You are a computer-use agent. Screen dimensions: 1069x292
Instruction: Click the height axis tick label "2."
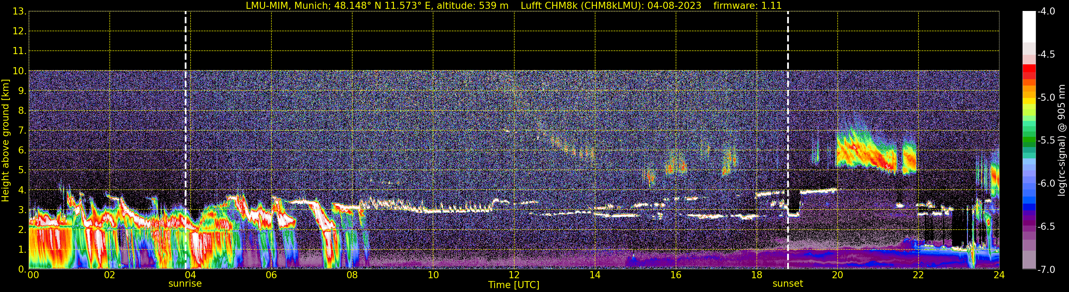22,229
